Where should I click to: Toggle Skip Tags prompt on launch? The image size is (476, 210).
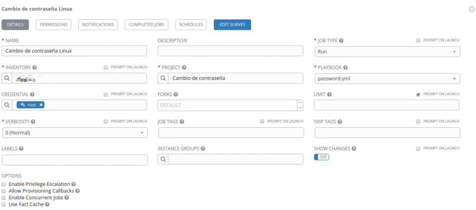click(x=418, y=121)
